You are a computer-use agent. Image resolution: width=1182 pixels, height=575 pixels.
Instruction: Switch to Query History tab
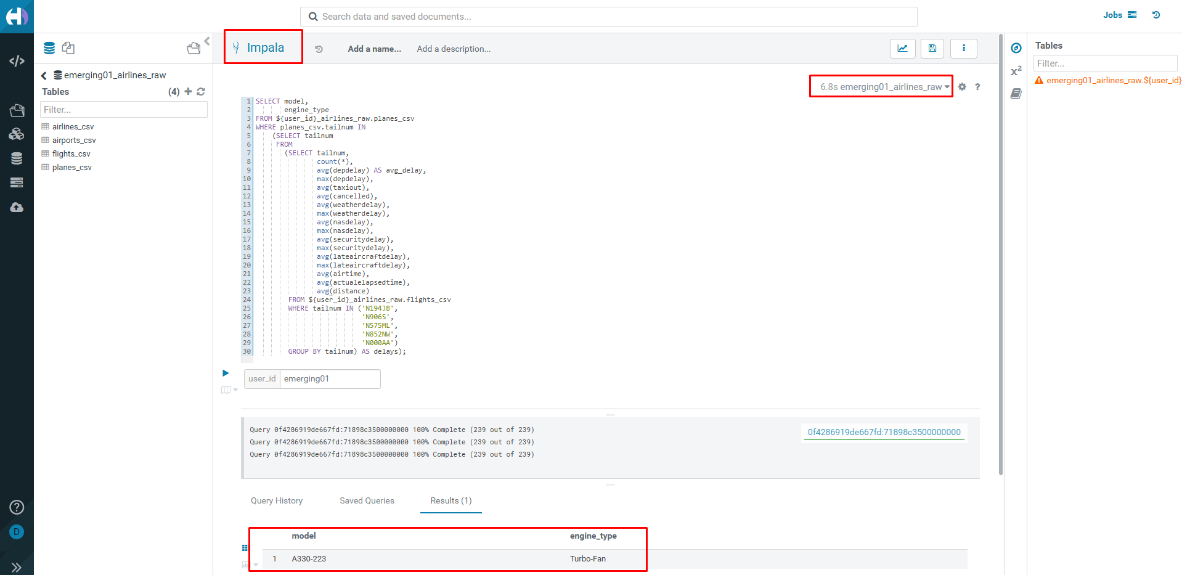pyautogui.click(x=277, y=500)
